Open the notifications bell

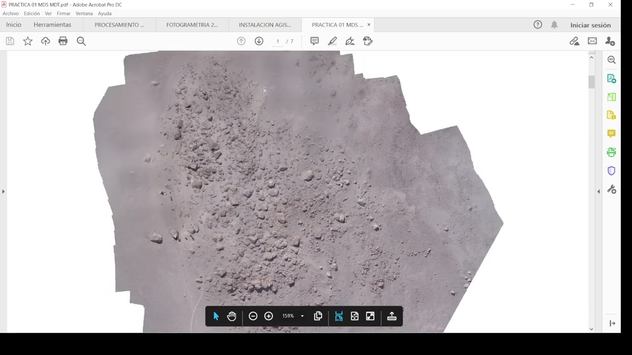click(554, 25)
